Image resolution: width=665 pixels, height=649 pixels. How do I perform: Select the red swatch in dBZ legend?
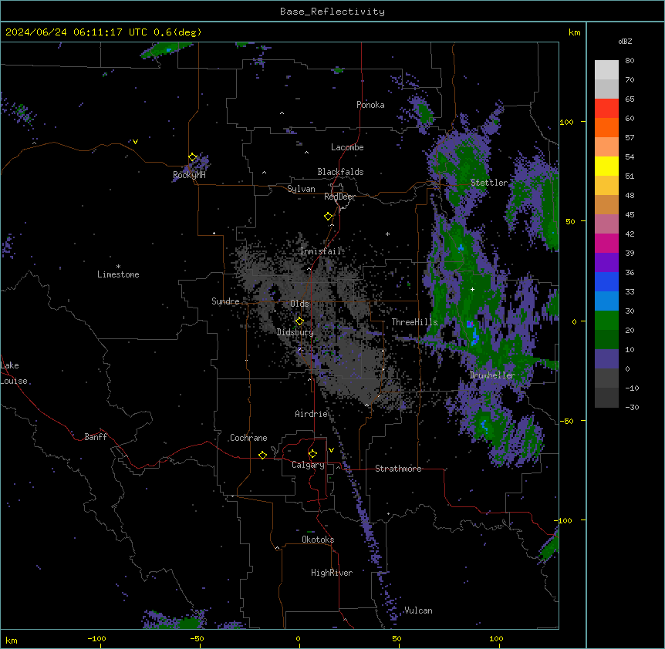click(x=606, y=108)
